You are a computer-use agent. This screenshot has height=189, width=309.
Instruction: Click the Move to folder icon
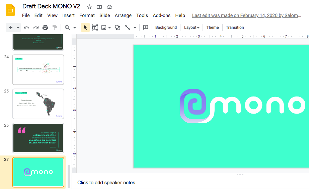point(99,7)
